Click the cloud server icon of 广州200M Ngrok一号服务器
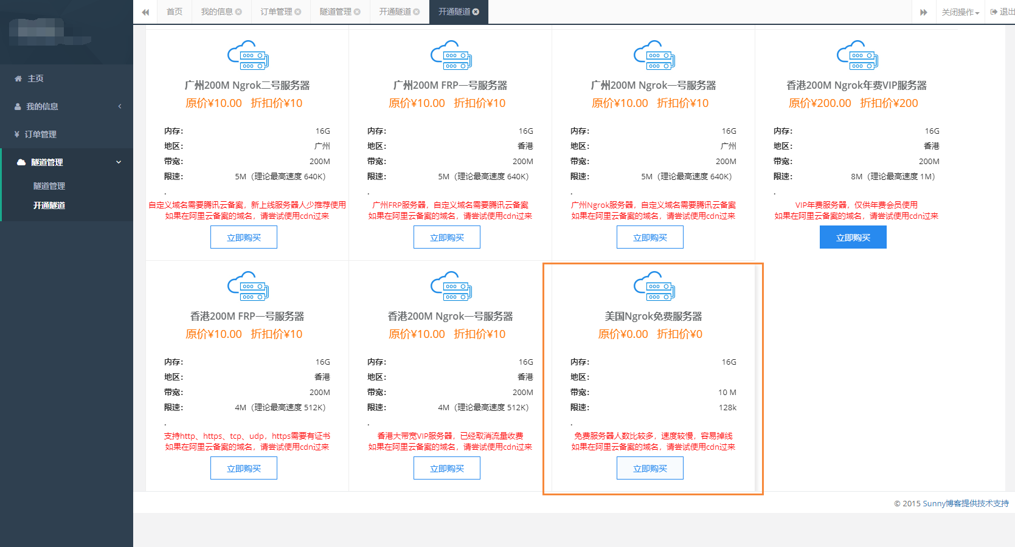Screen dimensions: 1015x547 654,55
